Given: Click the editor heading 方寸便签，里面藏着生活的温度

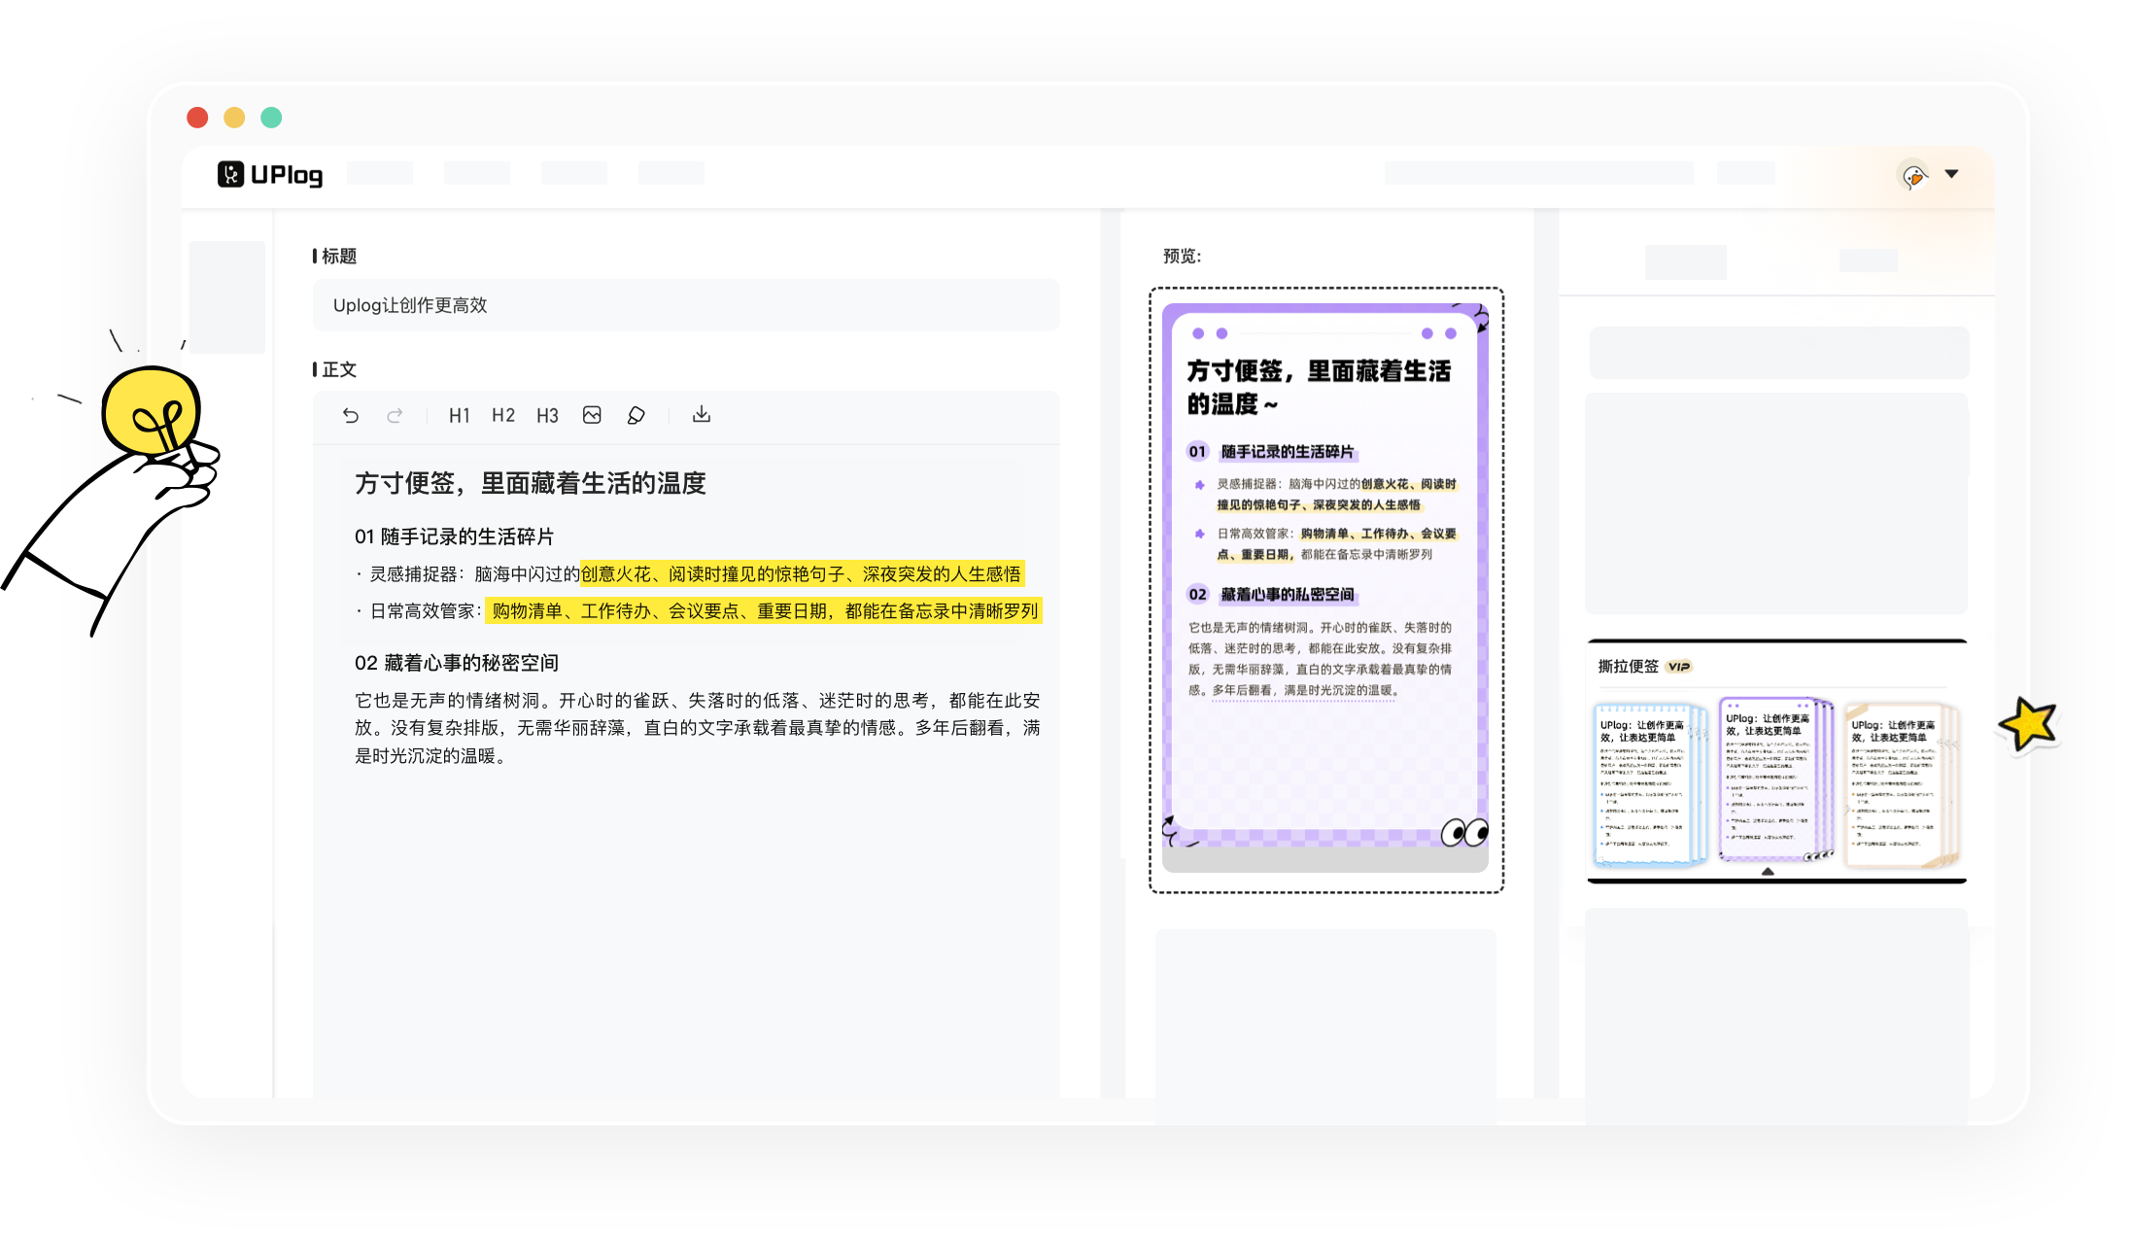Looking at the screenshot, I should [530, 483].
